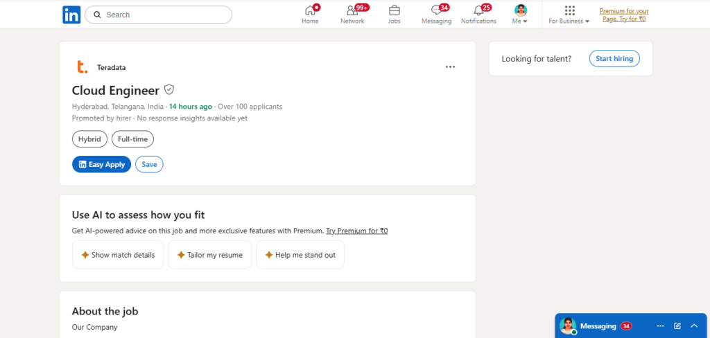Open the job card's three-dot menu
Viewport: 710px width, 338px height.
[450, 67]
